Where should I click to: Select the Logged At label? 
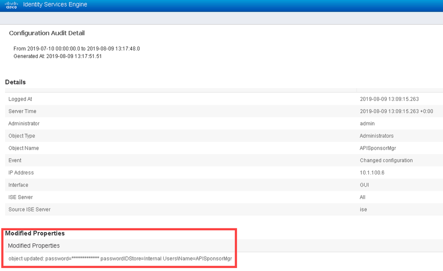pyautogui.click(x=20, y=99)
